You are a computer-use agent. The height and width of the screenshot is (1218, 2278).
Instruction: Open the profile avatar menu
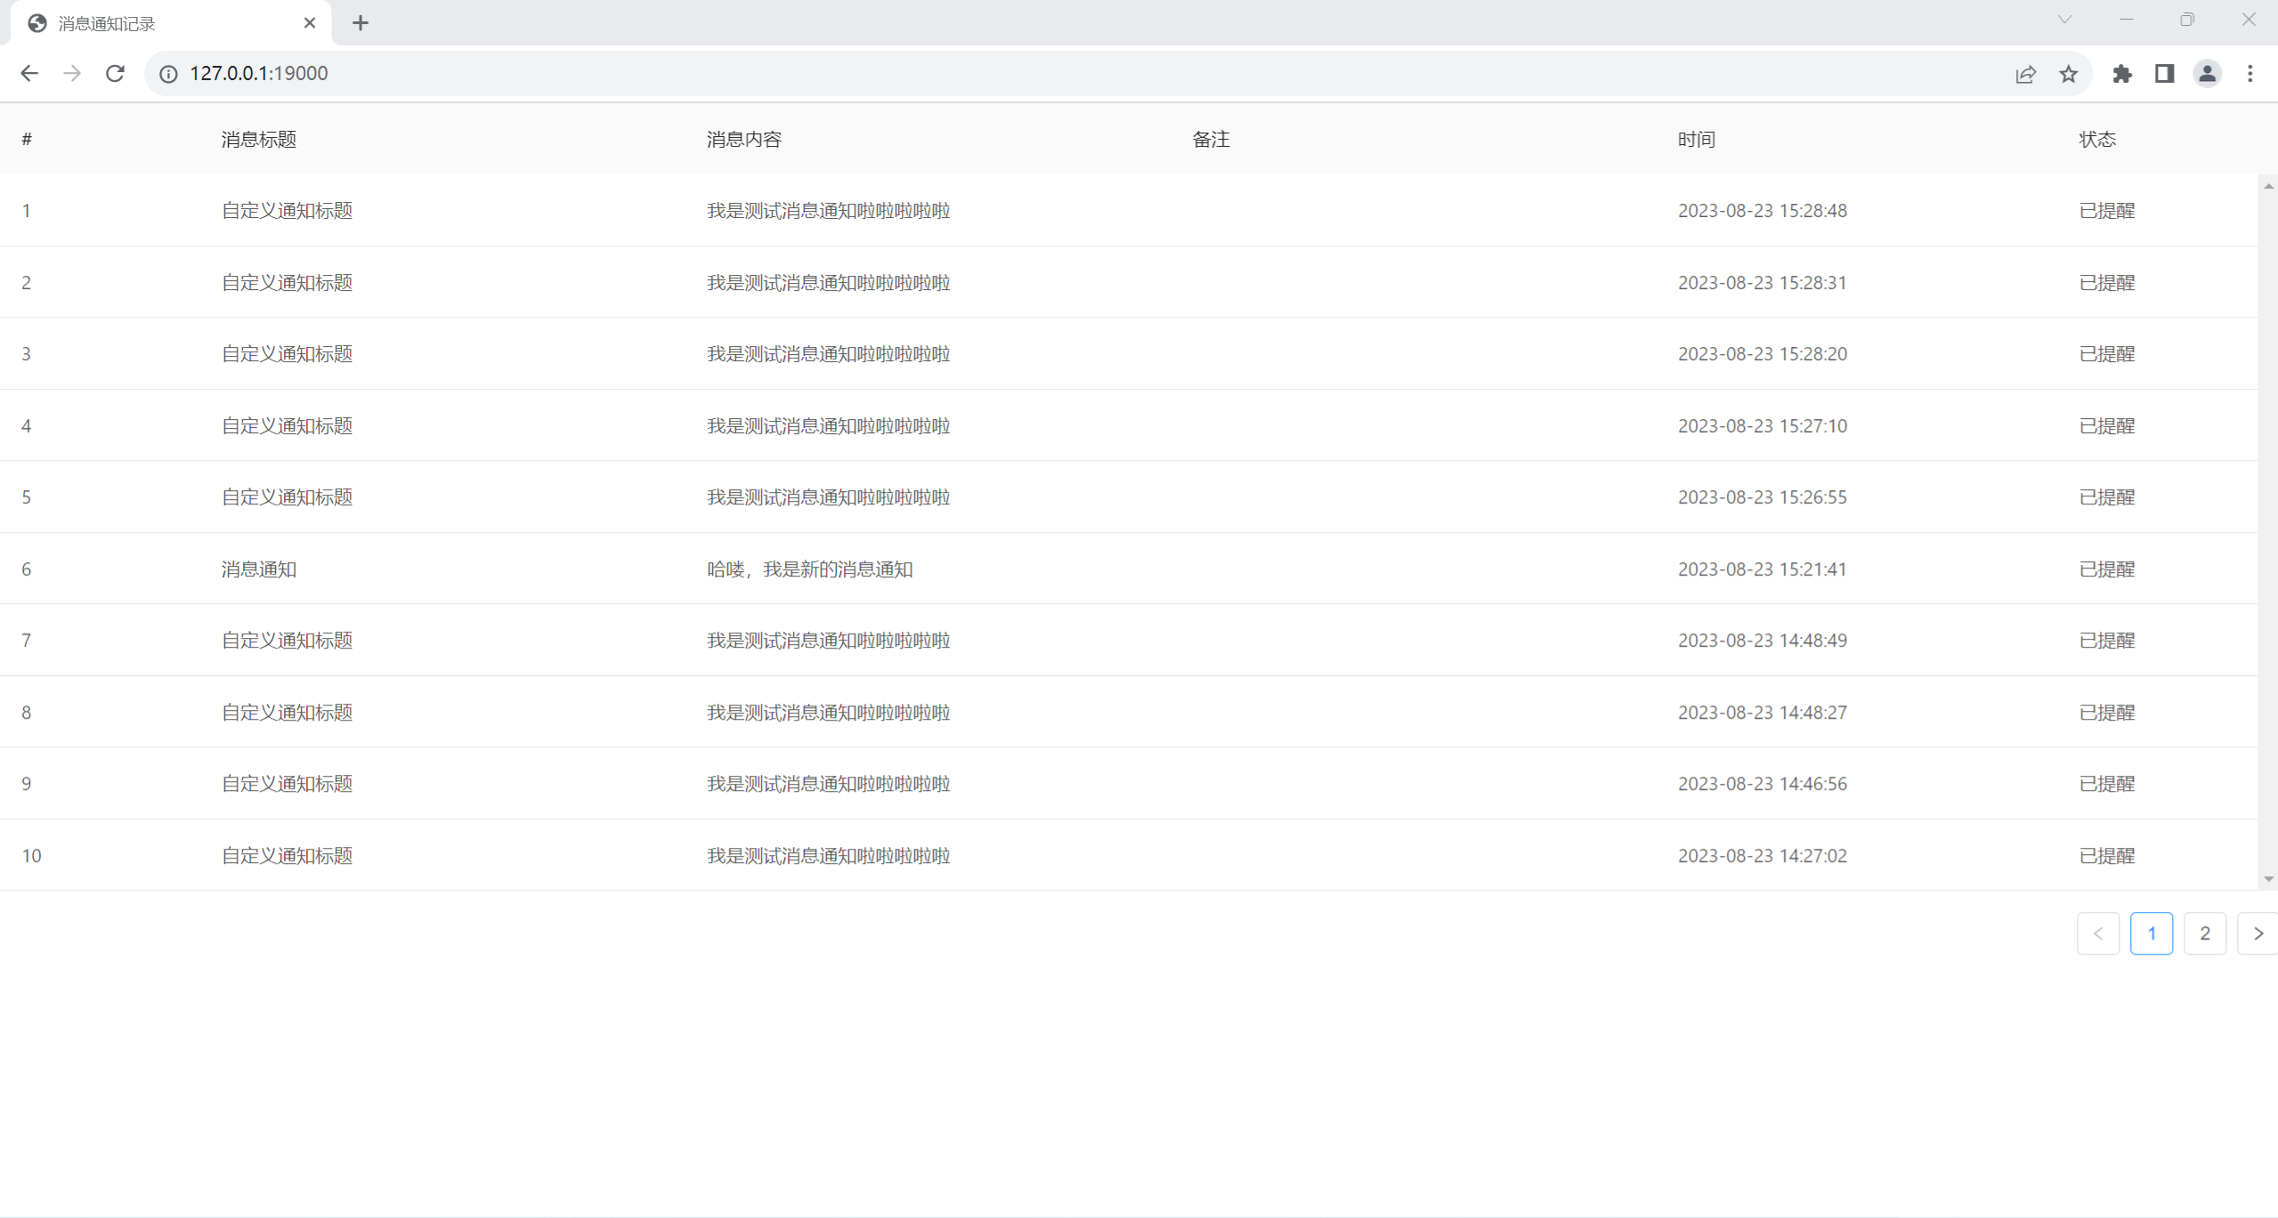2207,74
